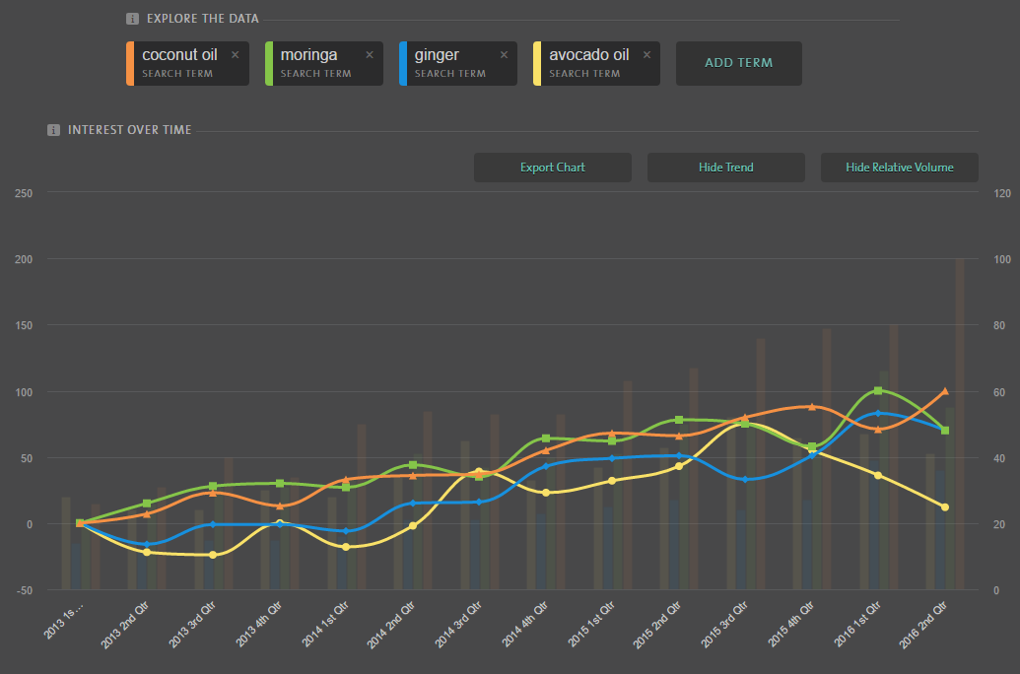Remove the coconut oil search term

pos(235,55)
